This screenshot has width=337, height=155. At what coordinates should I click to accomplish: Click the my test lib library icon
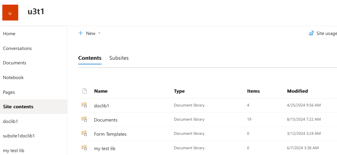(x=84, y=148)
